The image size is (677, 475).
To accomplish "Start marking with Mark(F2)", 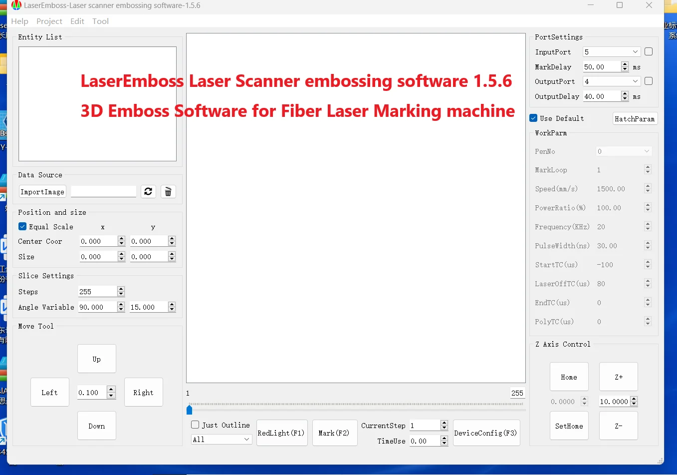I will click(334, 433).
